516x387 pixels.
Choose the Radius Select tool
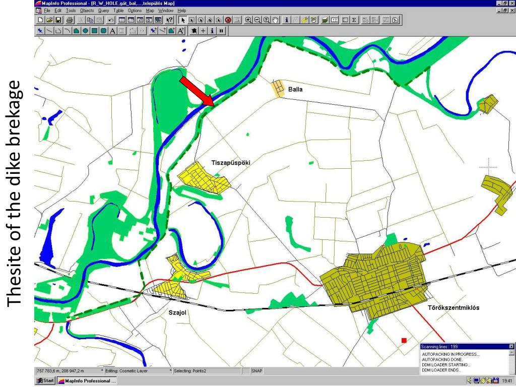(201, 20)
